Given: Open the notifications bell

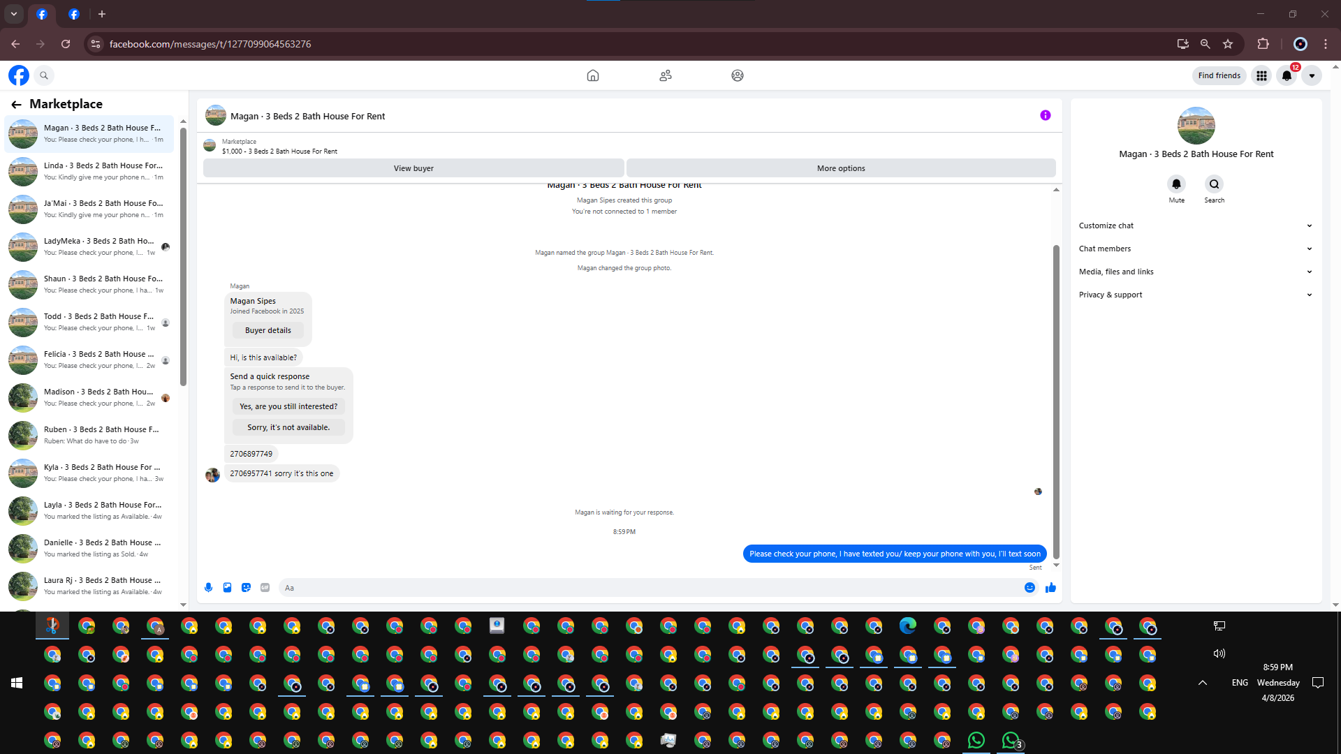Looking at the screenshot, I should [x=1287, y=75].
